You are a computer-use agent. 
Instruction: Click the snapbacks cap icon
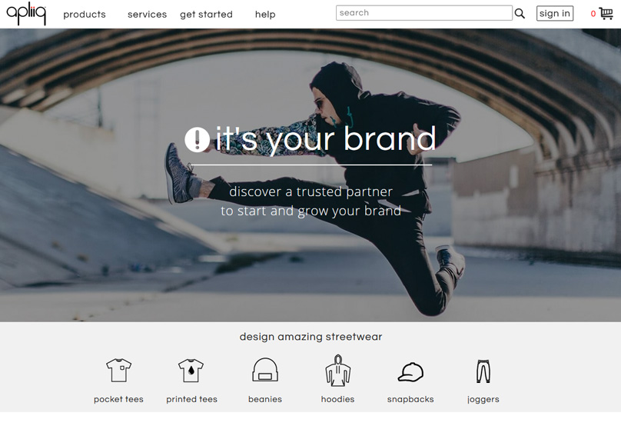click(x=410, y=372)
